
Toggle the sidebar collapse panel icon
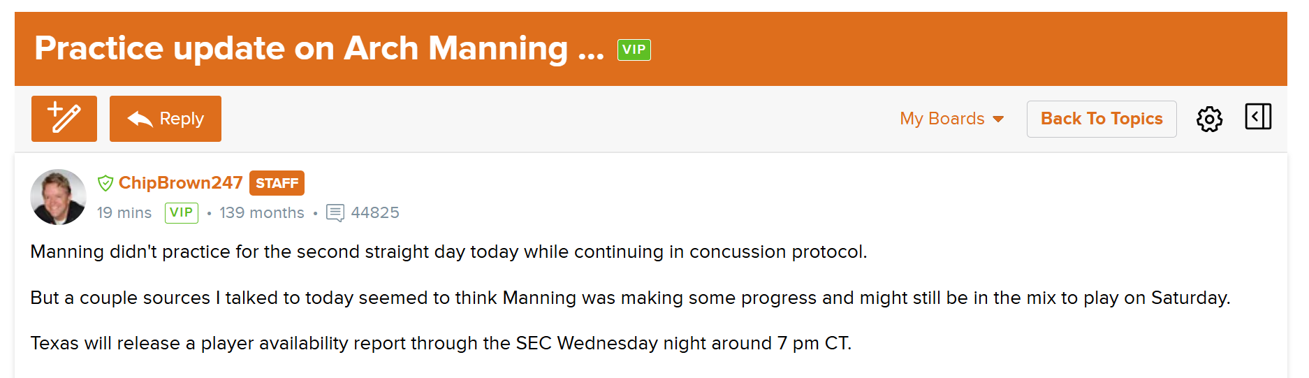(1257, 117)
